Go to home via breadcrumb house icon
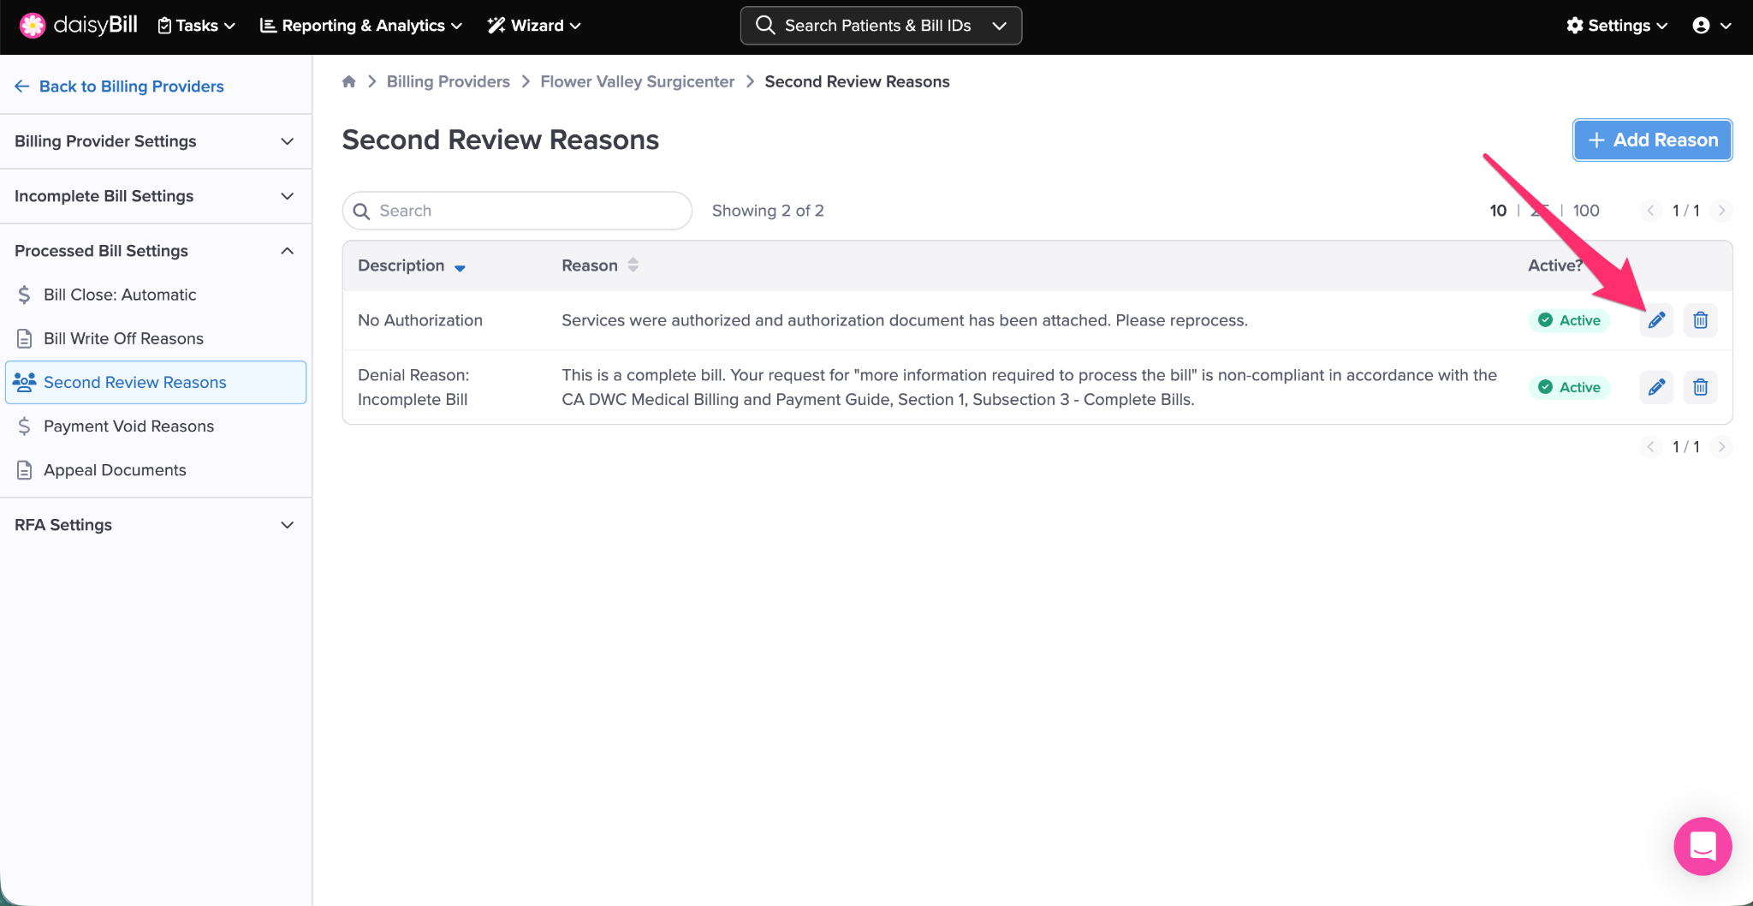Screen dimensions: 1753x906 pos(348,81)
